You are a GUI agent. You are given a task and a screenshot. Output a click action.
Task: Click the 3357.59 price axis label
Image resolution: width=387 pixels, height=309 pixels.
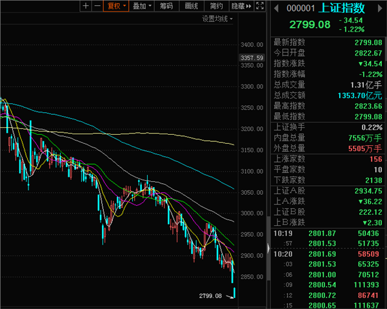(252, 58)
